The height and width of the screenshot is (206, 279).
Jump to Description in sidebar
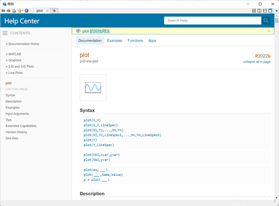point(14,101)
